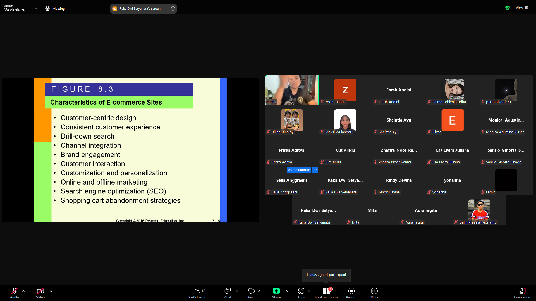Image resolution: width=536 pixels, height=301 pixels.
Task: Expand Apps options chevron
Action: (x=309, y=291)
